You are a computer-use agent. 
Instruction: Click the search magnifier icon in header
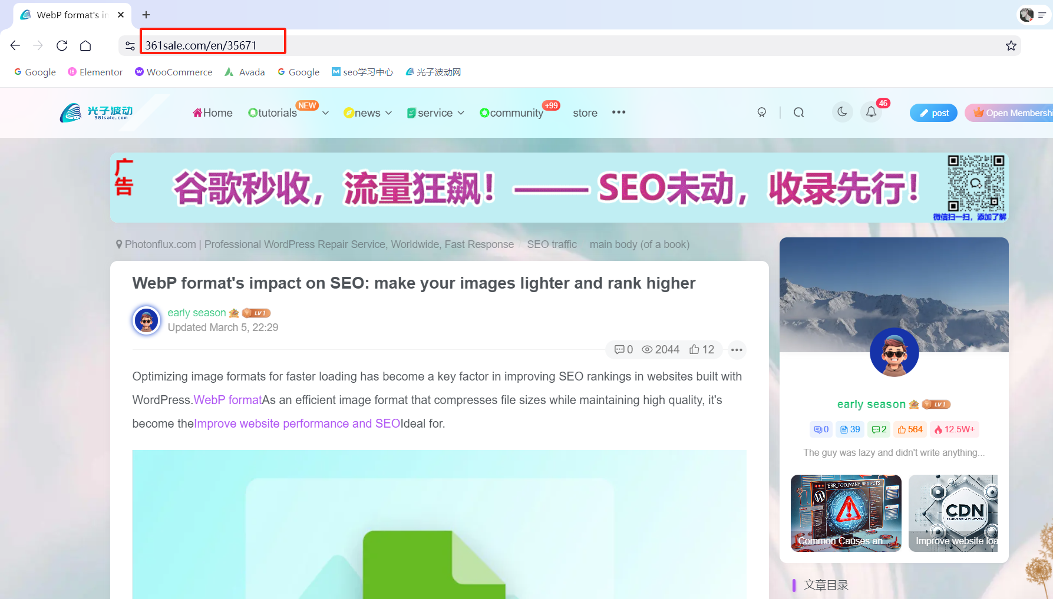798,112
